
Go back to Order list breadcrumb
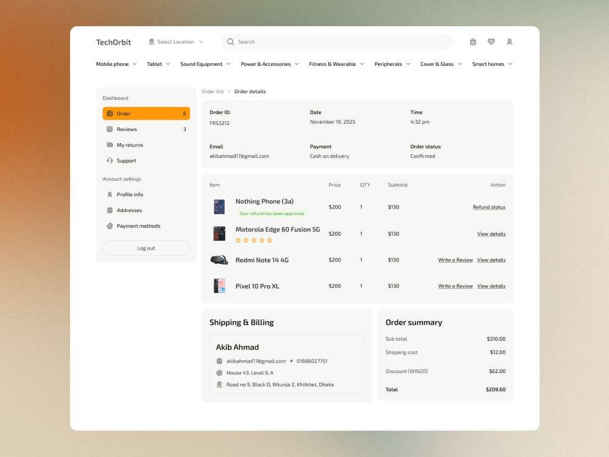[x=213, y=91]
